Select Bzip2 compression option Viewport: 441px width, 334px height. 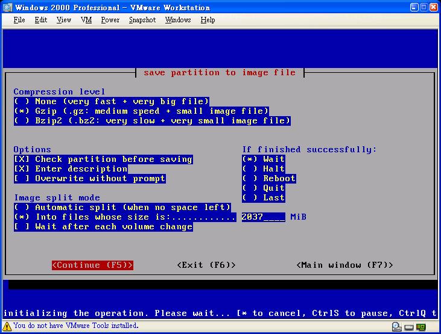pos(152,121)
